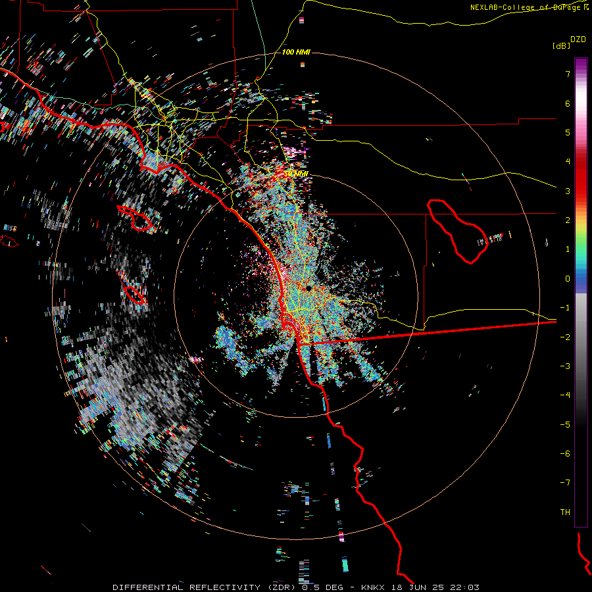592x592 pixels.
Task: Click the 100 NMI range ring label
Action: (296, 52)
